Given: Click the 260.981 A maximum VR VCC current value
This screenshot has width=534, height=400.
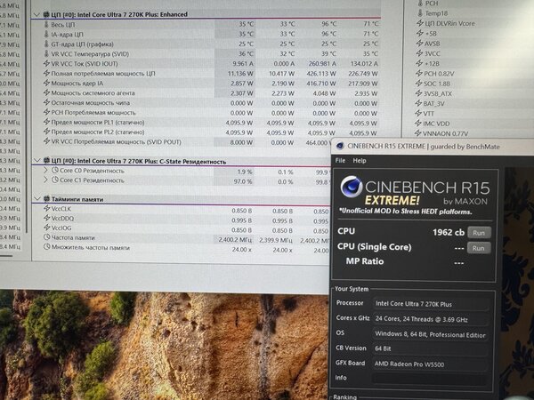Looking at the screenshot, I should click(x=321, y=64).
